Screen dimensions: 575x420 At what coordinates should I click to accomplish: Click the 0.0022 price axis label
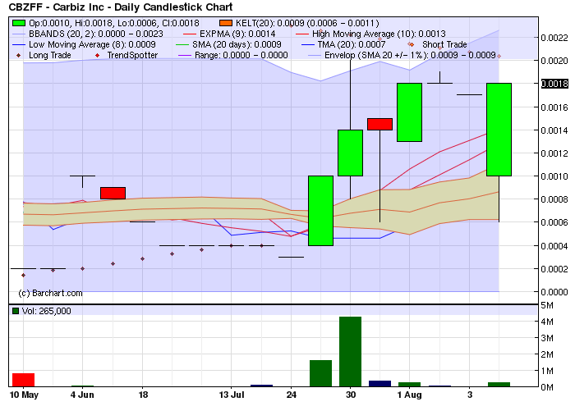554,38
